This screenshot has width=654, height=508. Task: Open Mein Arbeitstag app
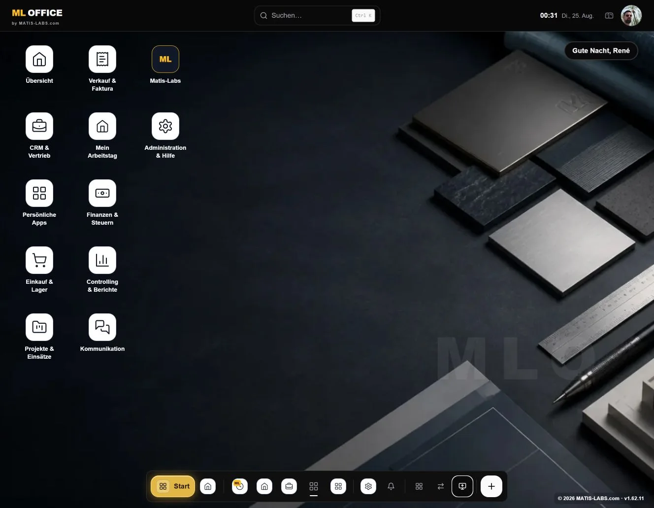click(102, 126)
